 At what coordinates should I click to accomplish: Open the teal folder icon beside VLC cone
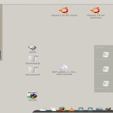81,109
